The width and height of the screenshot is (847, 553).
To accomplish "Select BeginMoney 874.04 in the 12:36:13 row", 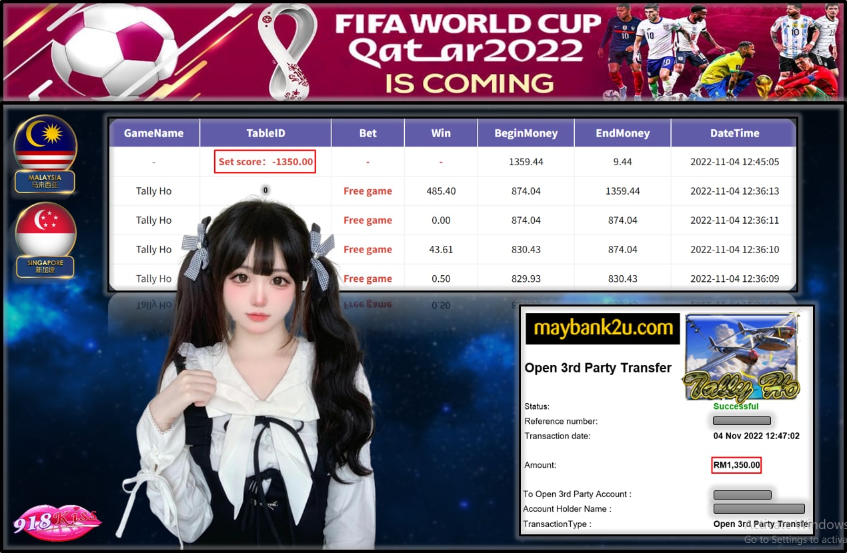I will point(526,191).
